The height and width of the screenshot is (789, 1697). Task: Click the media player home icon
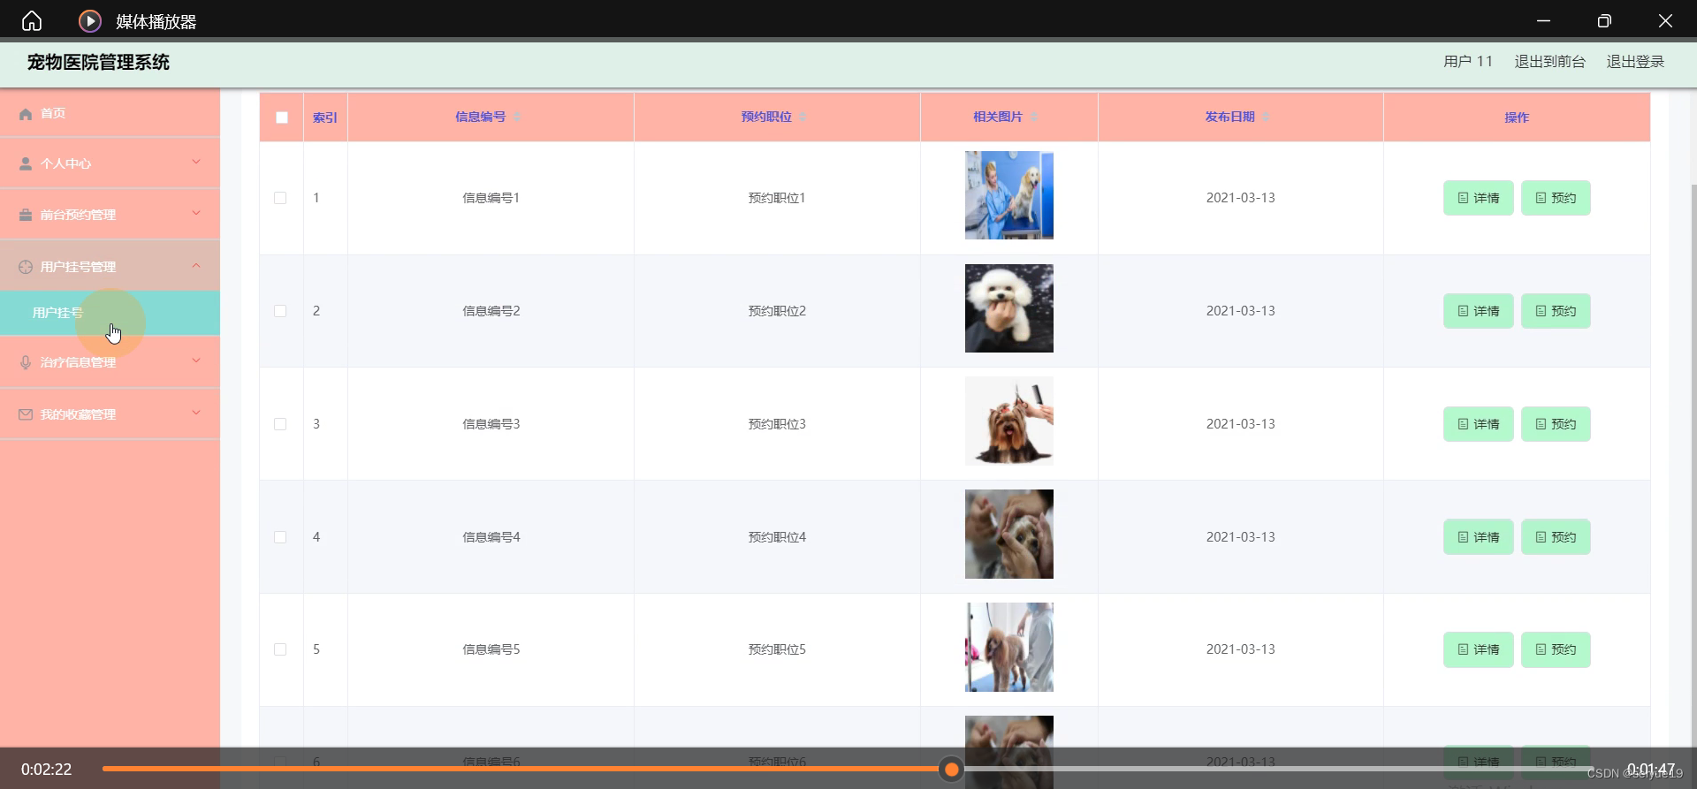[32, 20]
